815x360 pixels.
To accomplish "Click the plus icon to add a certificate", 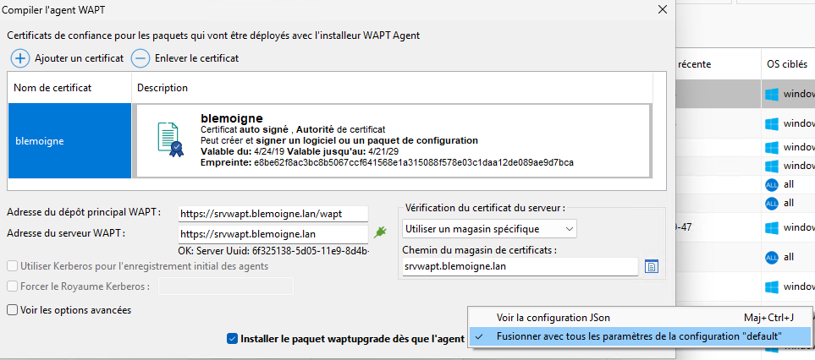I will (x=20, y=58).
